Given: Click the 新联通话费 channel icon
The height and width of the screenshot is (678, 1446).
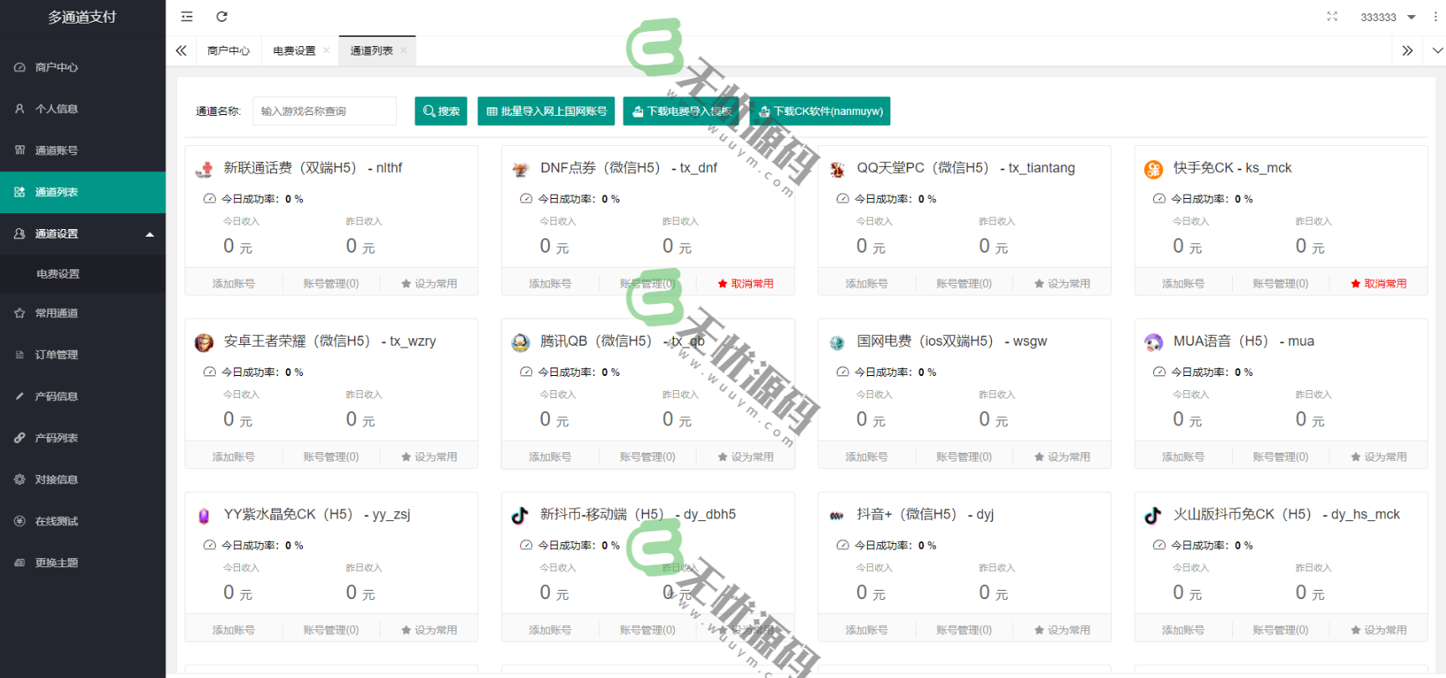Looking at the screenshot, I should coord(204,169).
